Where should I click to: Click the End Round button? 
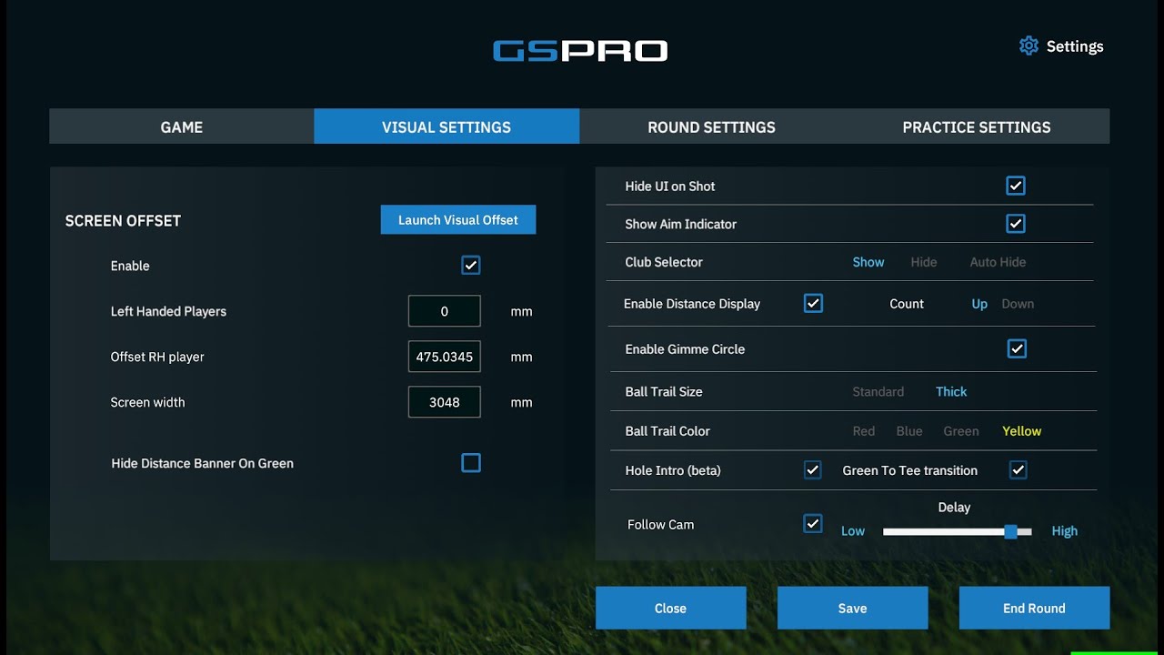pyautogui.click(x=1034, y=608)
